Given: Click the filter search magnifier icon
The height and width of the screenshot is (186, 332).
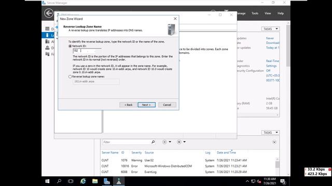Looking at the screenshot, I should click(x=153, y=142).
